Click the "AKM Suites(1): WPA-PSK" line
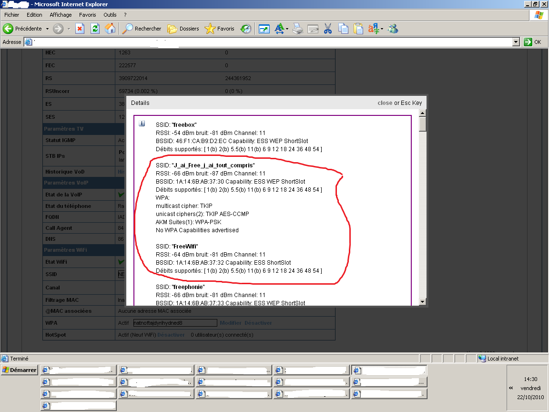The image size is (549, 412). 188,222
